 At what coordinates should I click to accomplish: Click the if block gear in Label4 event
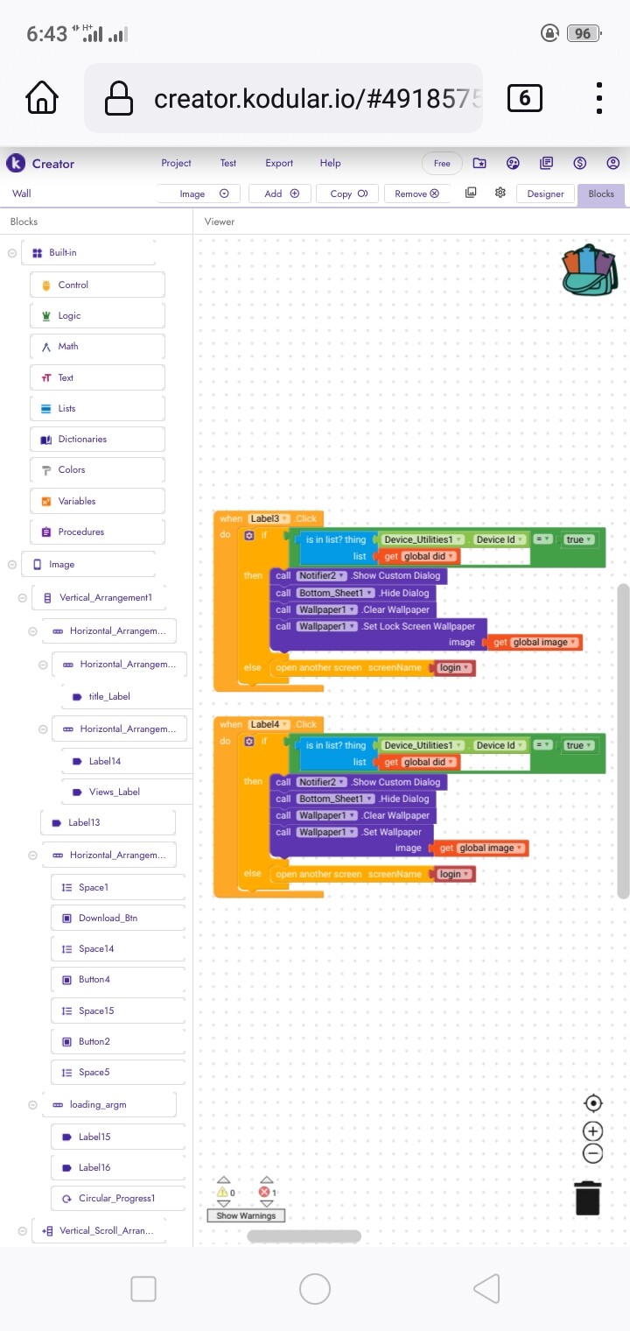pos(249,741)
